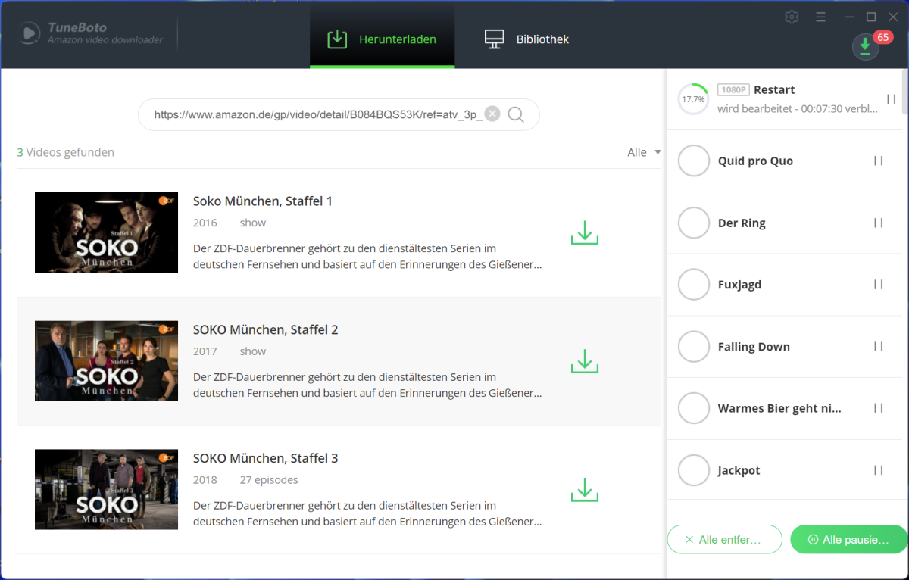
Task: Pause the Quid pro Quo download
Action: coord(877,161)
